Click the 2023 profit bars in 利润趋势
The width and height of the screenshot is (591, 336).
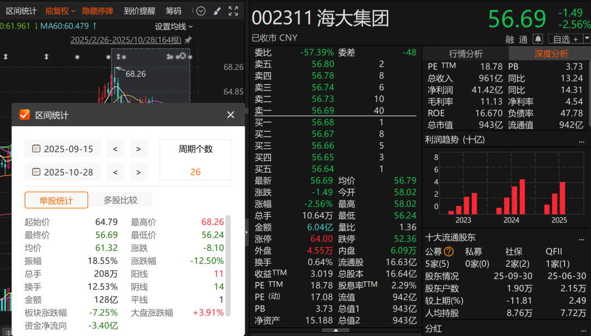463,203
